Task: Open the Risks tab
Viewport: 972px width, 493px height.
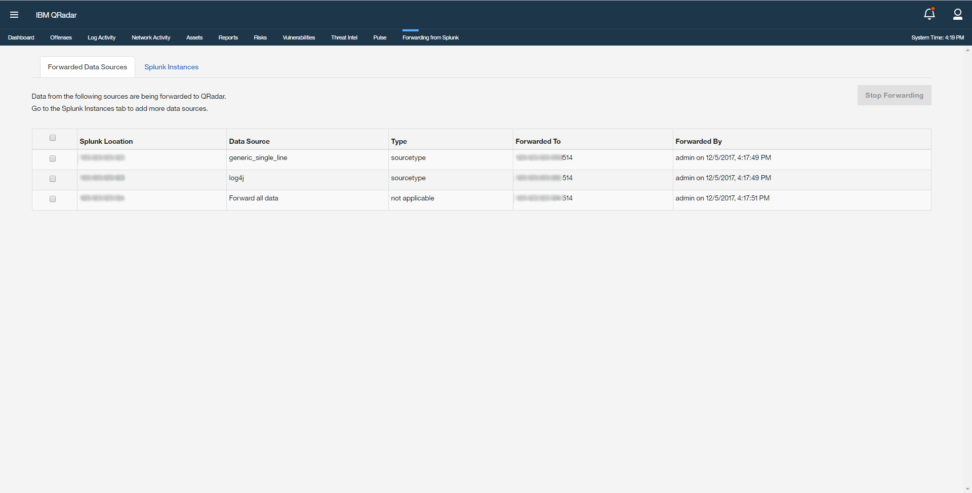Action: pos(260,37)
